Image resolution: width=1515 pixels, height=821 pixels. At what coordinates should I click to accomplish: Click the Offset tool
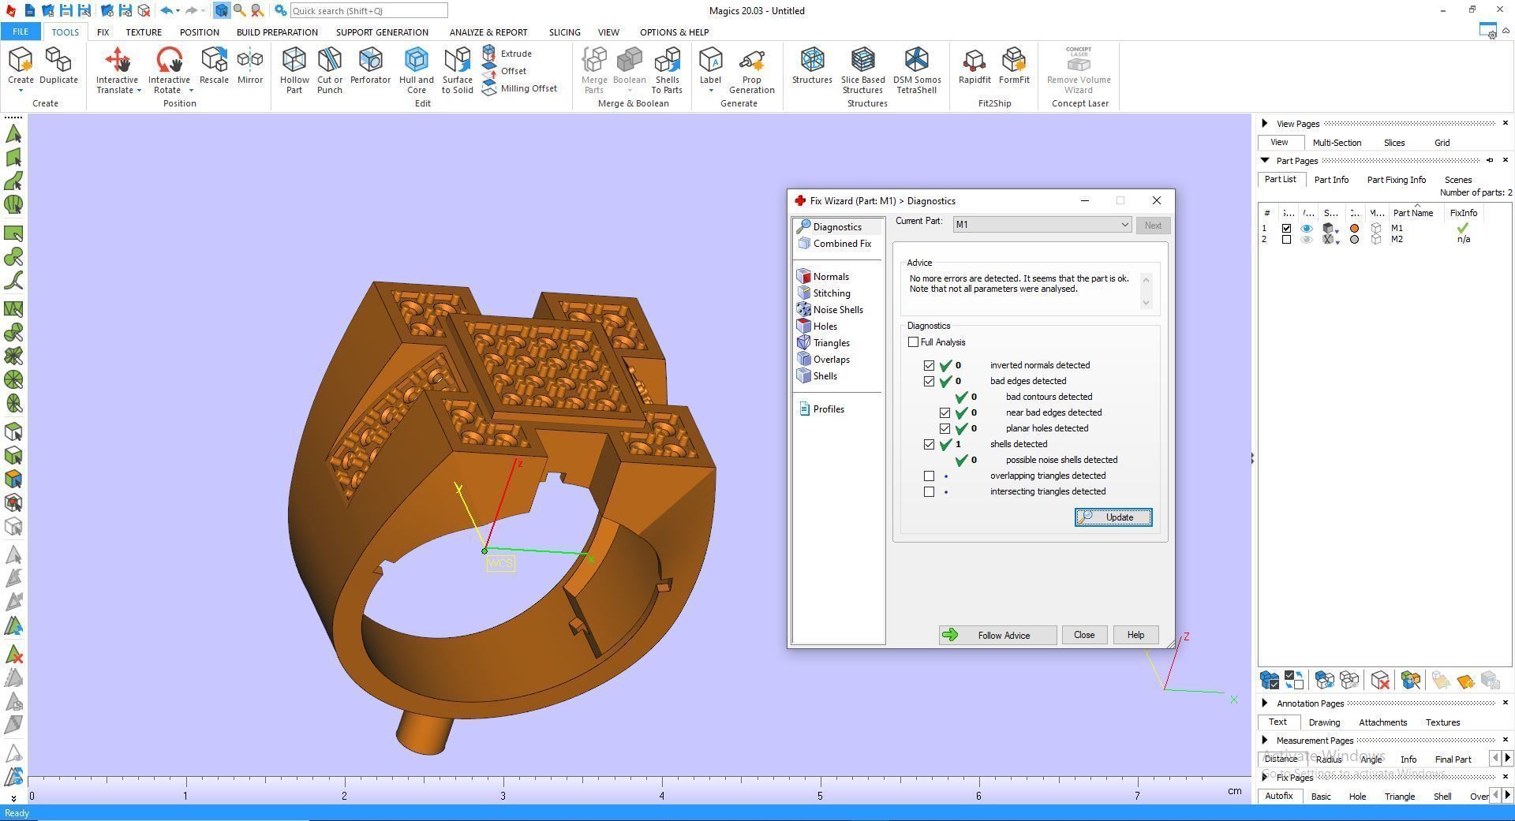[504, 71]
